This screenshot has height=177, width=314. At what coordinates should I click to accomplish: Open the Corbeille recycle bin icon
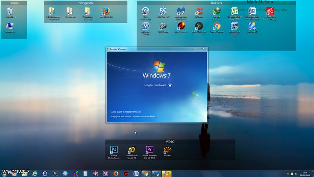pyautogui.click(x=9, y=12)
